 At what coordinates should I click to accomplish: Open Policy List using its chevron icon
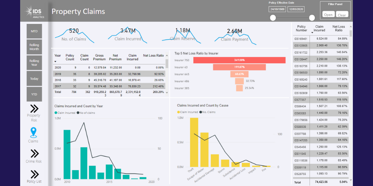(34, 174)
